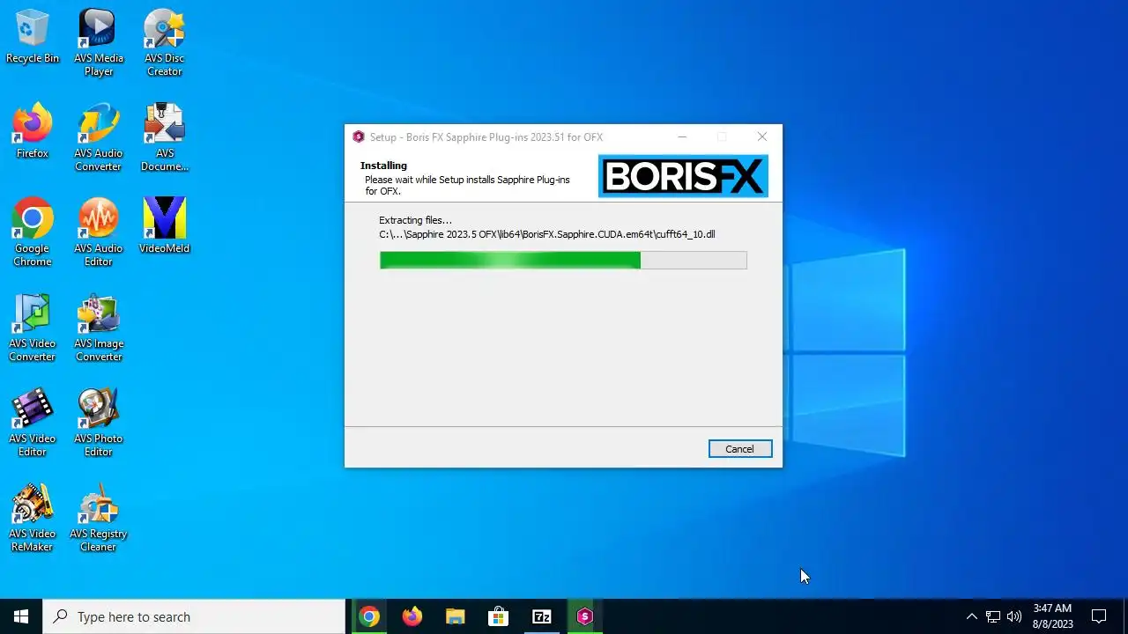Open volume control tray icon
This screenshot has height=634, width=1128.
[x=1014, y=616]
